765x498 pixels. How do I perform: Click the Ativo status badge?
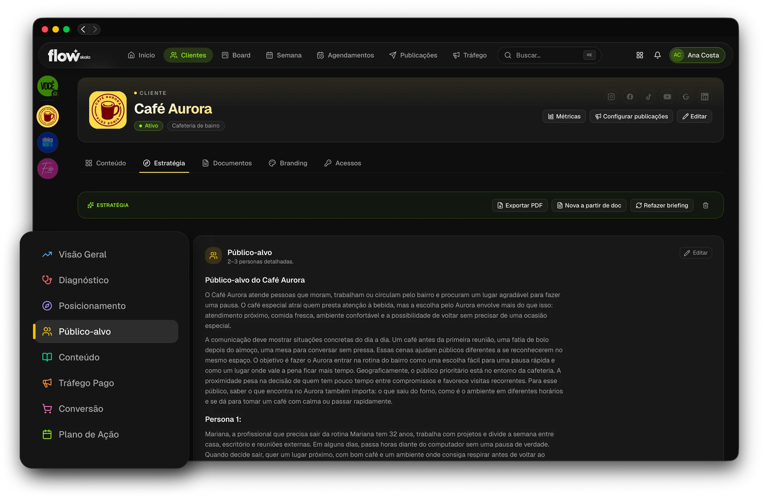click(x=149, y=126)
